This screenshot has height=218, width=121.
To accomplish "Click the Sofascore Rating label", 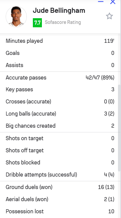I will [63, 22].
